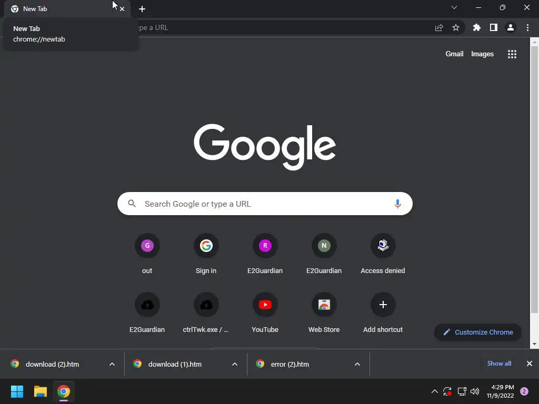The height and width of the screenshot is (404, 539).
Task: Open volume control in system tray
Action: 475,391
